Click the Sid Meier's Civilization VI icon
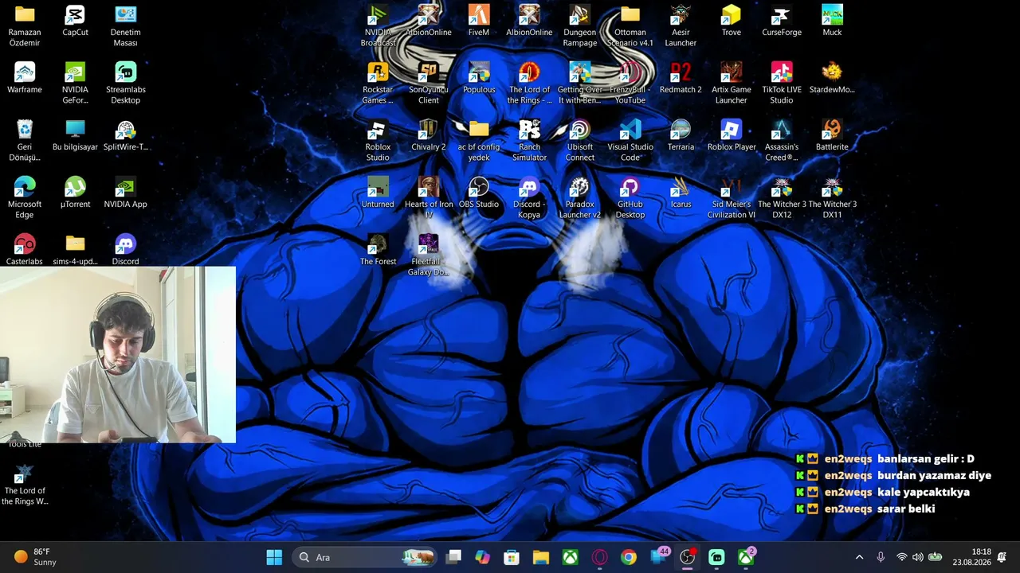1020x573 pixels. coord(732,198)
